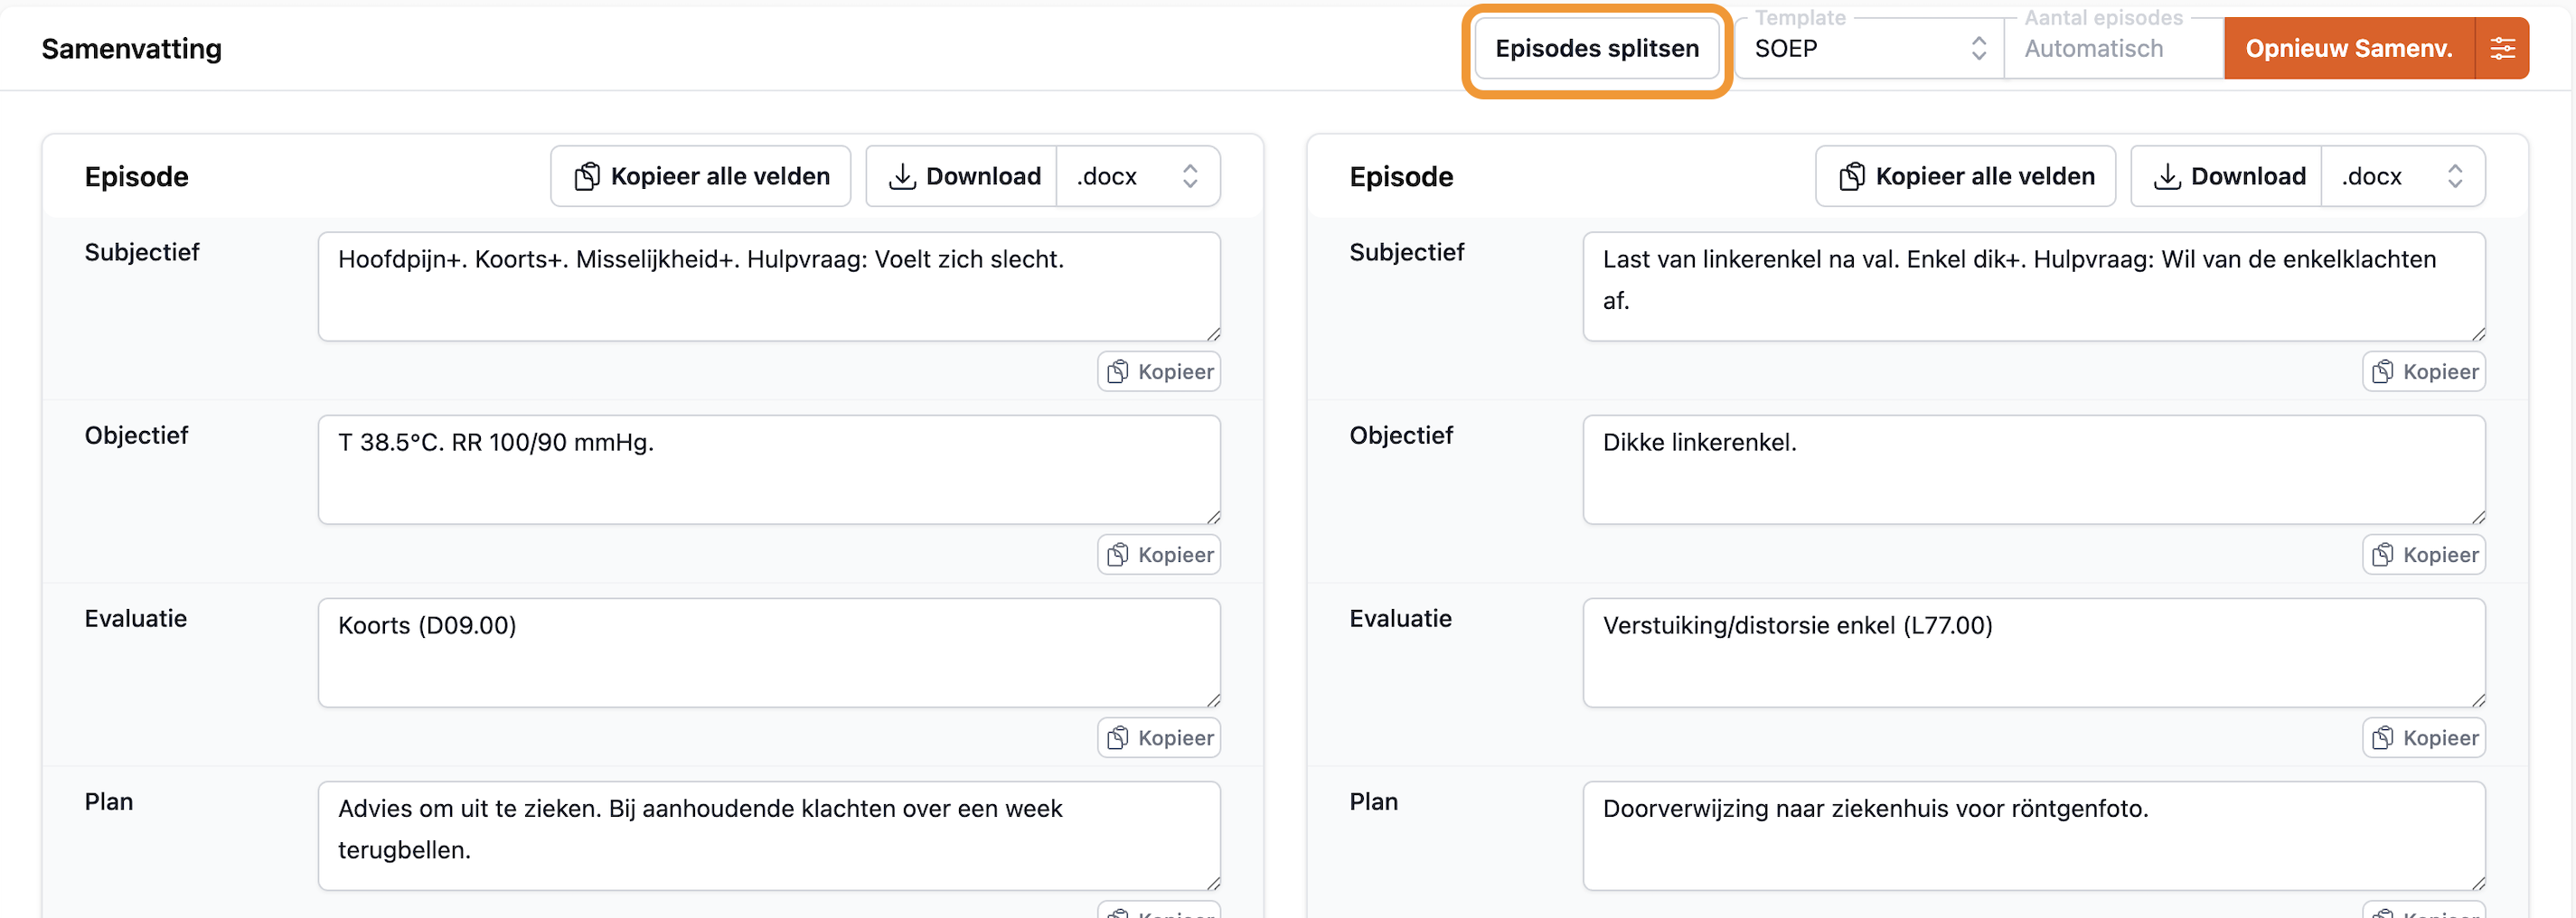Click the left Subjectief text area with Hoofdpijn

(x=768, y=287)
